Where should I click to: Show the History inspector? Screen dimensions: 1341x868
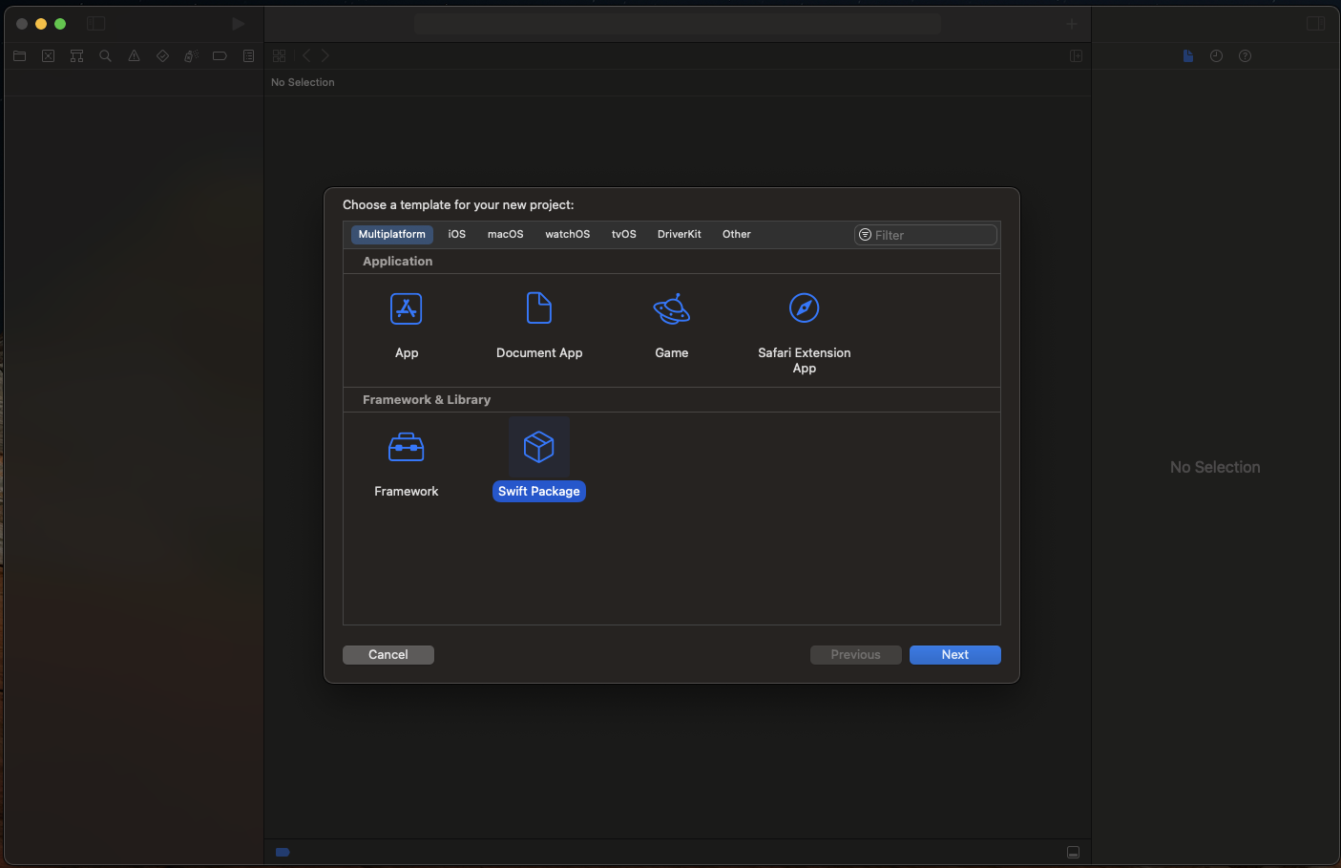pos(1216,56)
